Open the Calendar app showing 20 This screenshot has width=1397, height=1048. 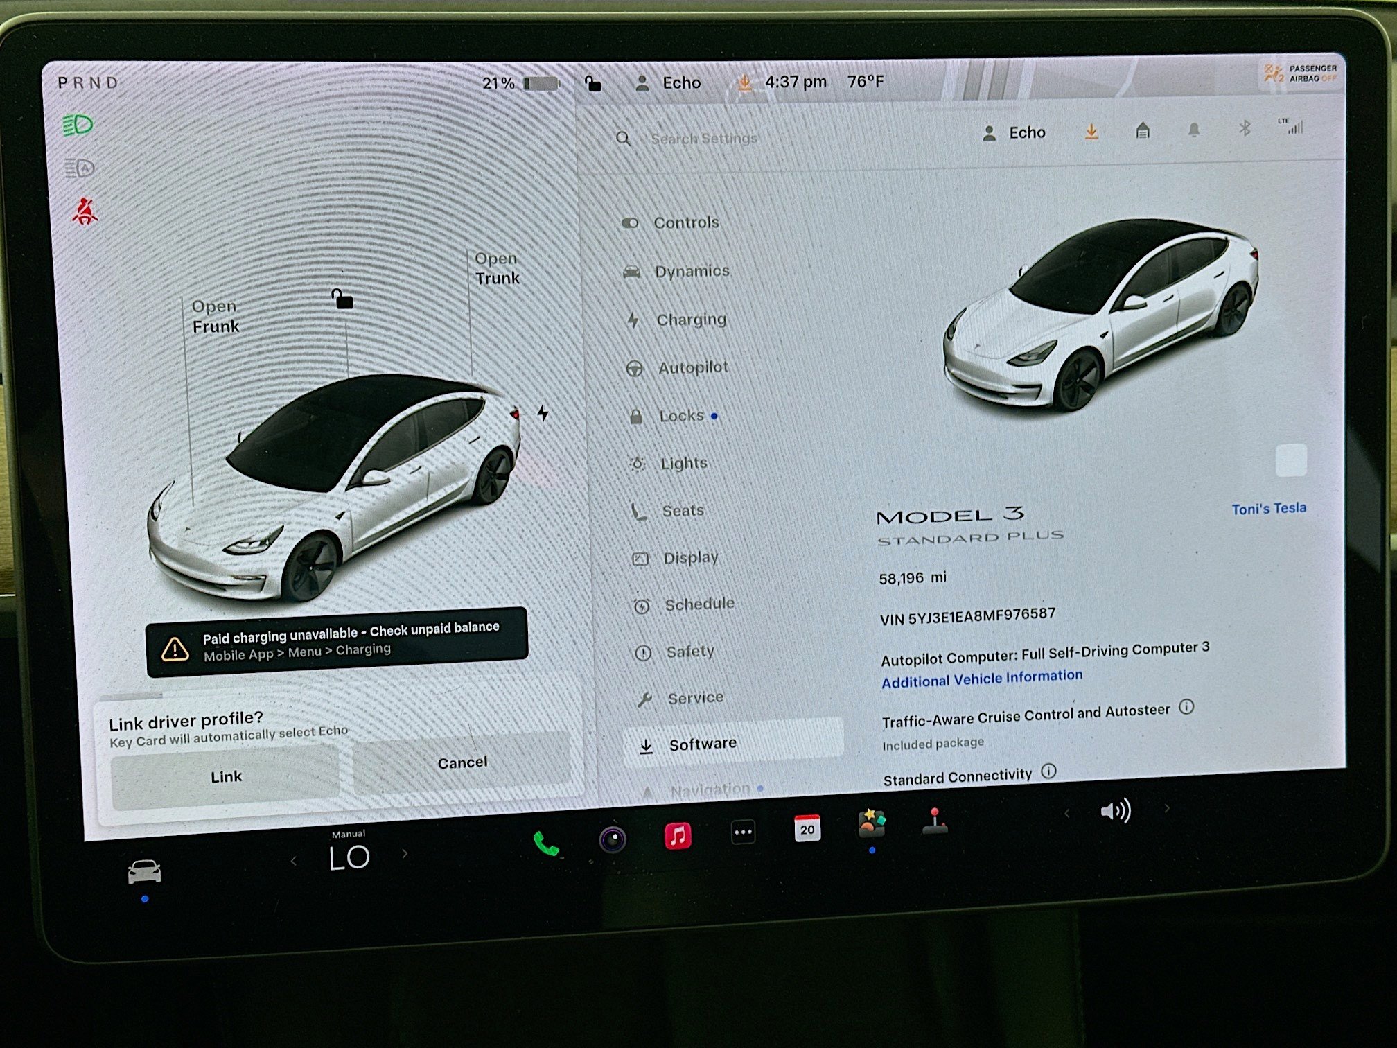coord(807,828)
